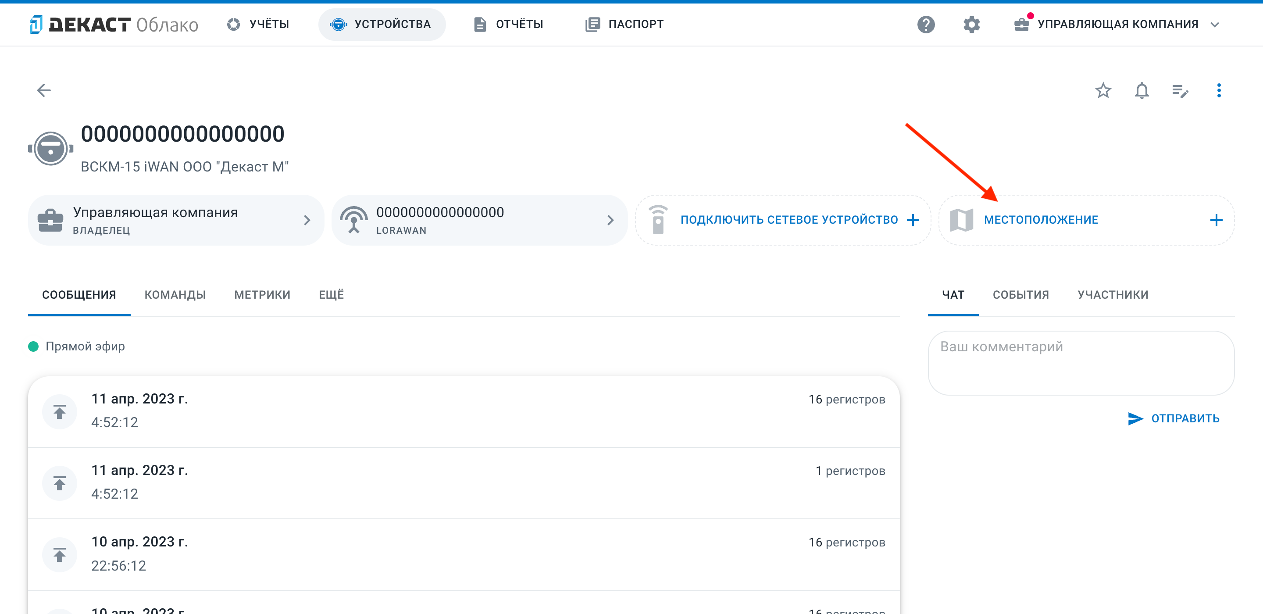The image size is (1263, 614).
Task: Open the LoRaWAN 0000000000000000 card
Action: tap(479, 220)
